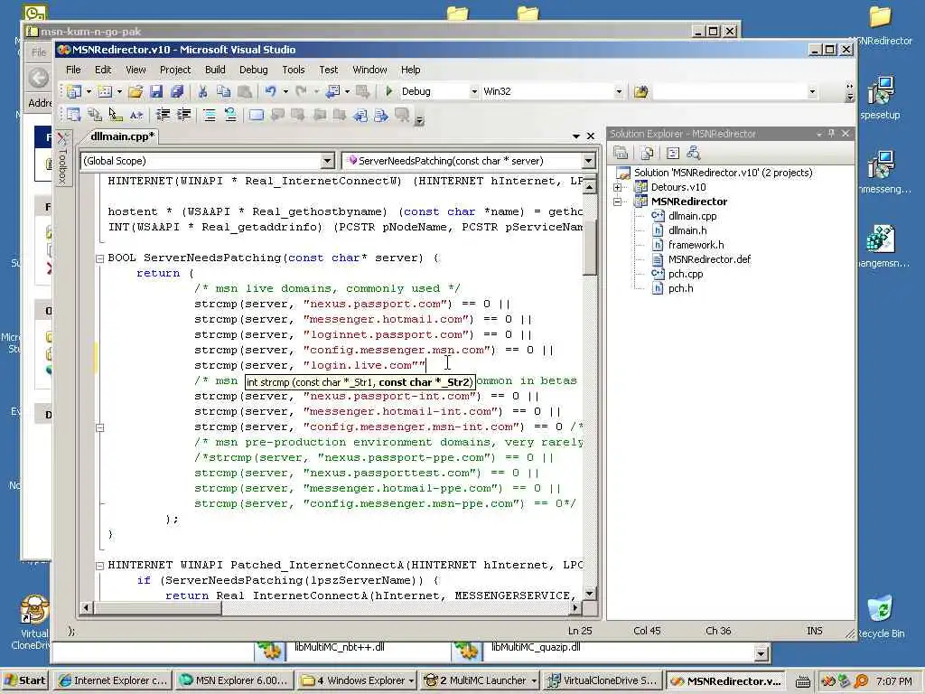Open Properties in Solution Explorer toolbar
Screen dimensions: 925x694
[x=621, y=154]
